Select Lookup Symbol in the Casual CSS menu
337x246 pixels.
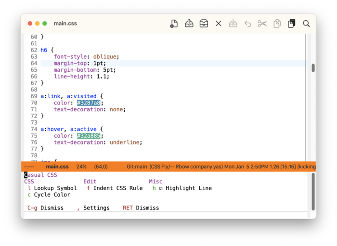click(54, 188)
